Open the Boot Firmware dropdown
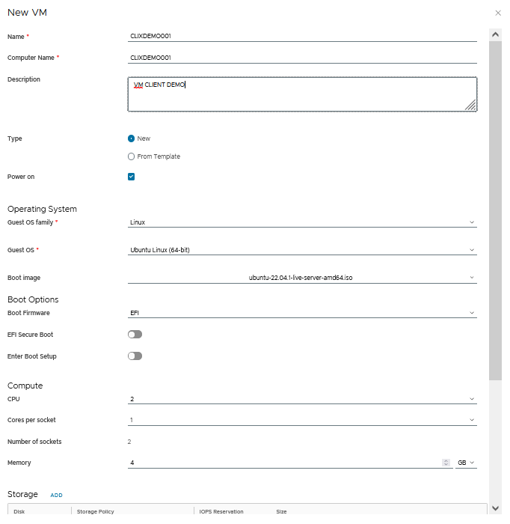This screenshot has height=524, width=510. click(302, 313)
